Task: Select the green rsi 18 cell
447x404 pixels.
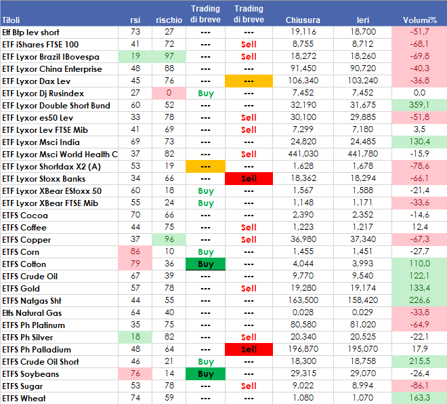Action: coord(135,337)
